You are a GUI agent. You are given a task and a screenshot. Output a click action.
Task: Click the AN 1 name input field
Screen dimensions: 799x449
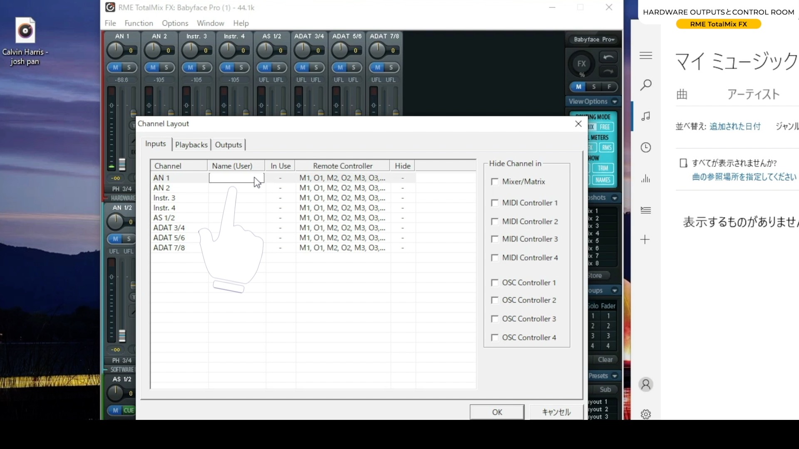[x=236, y=178]
